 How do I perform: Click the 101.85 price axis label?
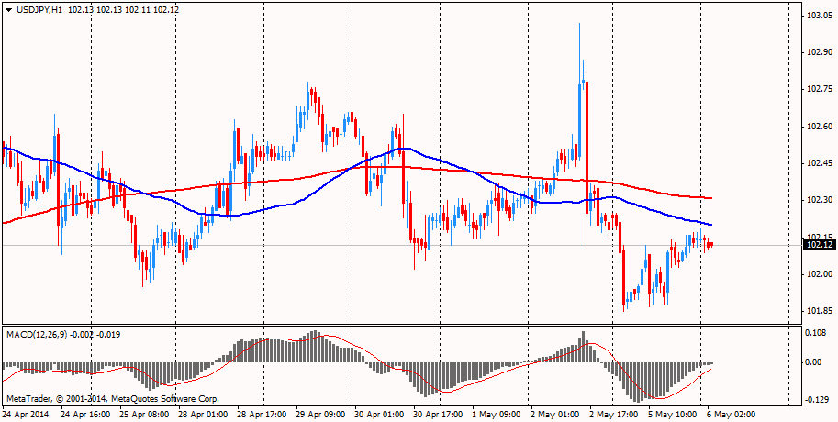pos(819,311)
